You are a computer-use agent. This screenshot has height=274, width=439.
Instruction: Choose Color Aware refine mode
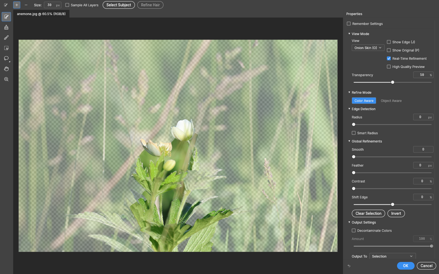tap(364, 101)
